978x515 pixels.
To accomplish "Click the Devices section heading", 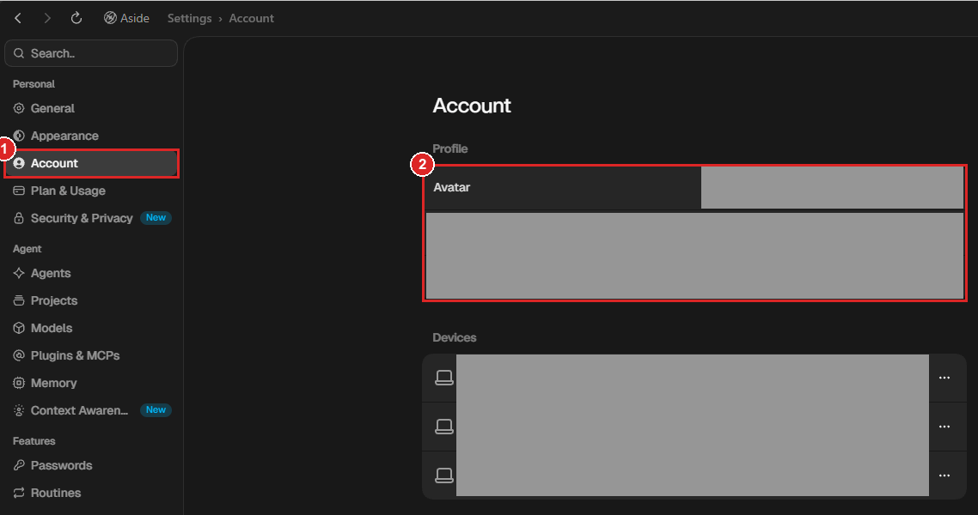I will coord(454,337).
